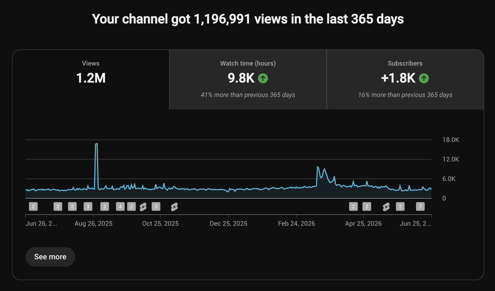Click the See more button

tap(50, 257)
